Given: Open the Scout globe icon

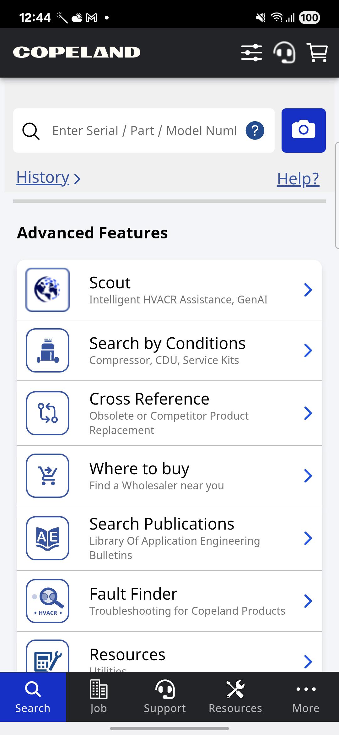Looking at the screenshot, I should (47, 290).
